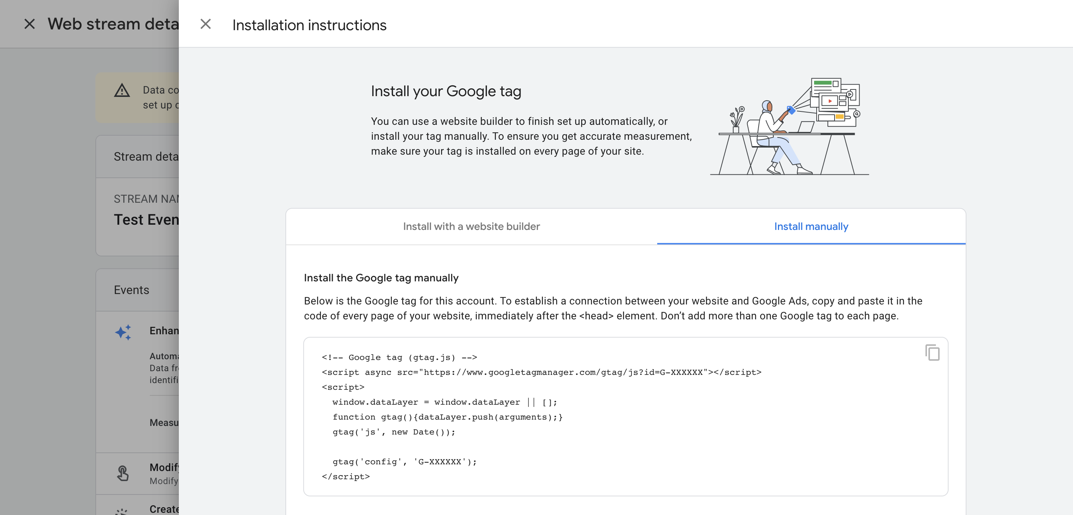The width and height of the screenshot is (1073, 515).
Task: Close the Web stream details panel
Action: coord(29,24)
